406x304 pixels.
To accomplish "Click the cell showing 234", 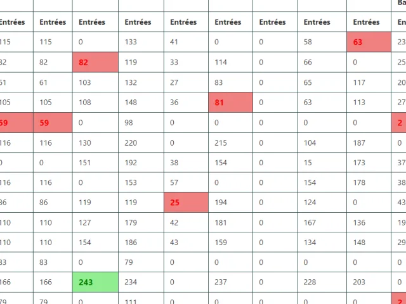I will pos(141,283).
